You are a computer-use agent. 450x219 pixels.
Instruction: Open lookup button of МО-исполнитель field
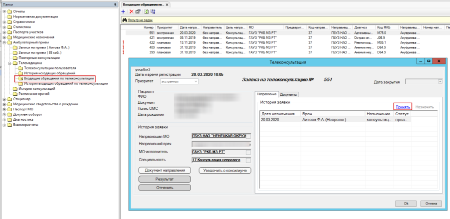248,152
